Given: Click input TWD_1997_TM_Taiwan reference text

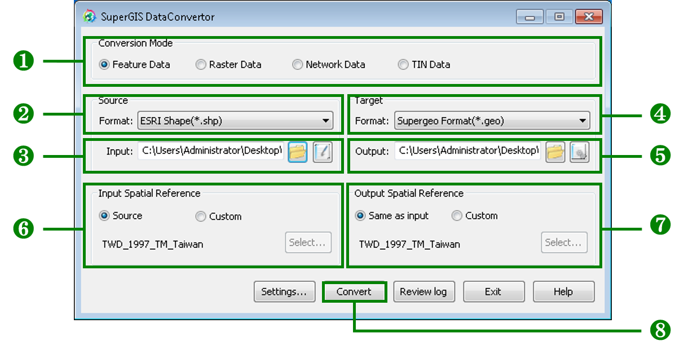Looking at the screenshot, I should tap(153, 245).
